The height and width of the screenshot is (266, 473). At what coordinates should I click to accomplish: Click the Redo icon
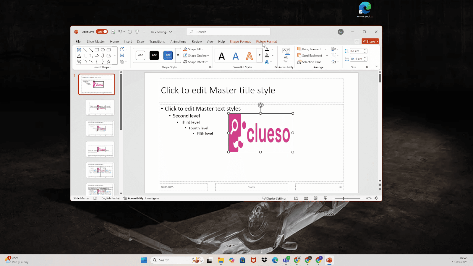coord(130,32)
